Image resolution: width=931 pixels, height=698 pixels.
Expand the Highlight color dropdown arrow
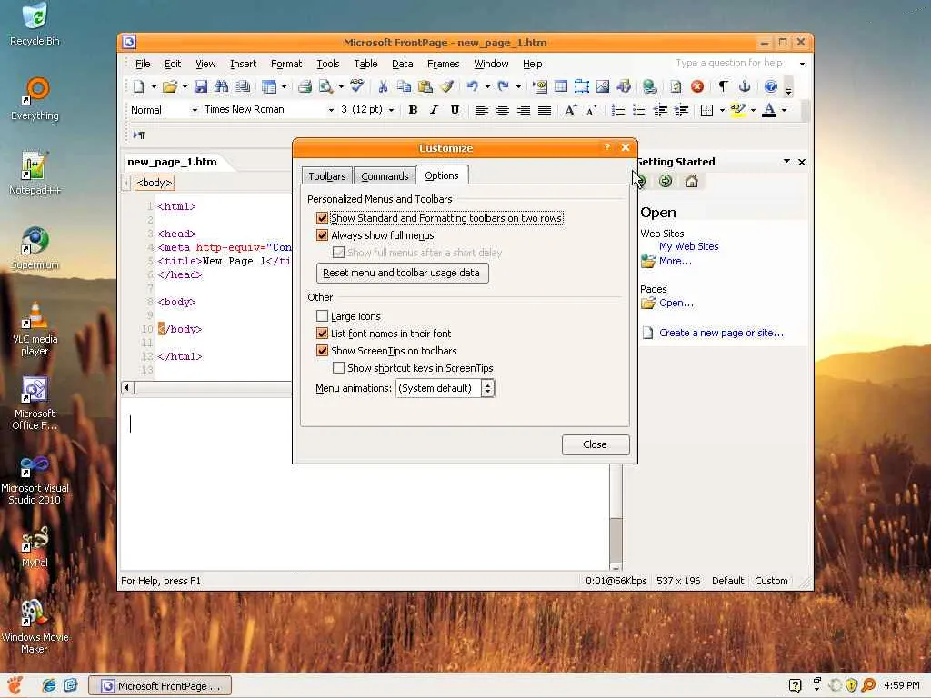(x=754, y=110)
